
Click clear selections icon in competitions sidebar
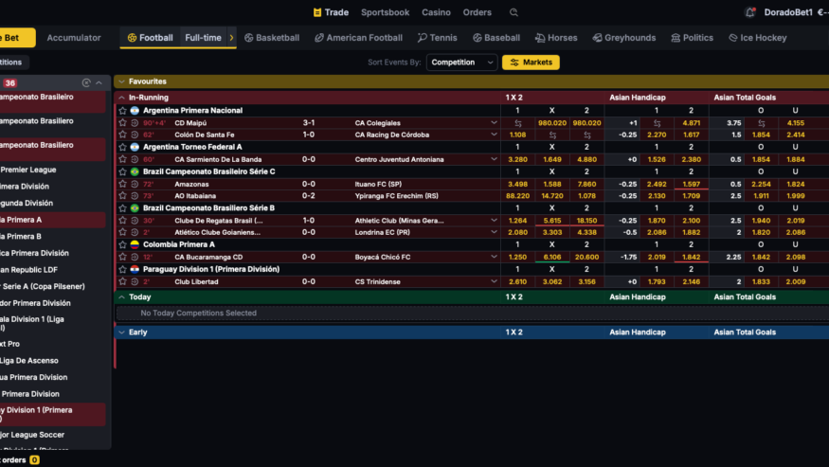[x=86, y=83]
